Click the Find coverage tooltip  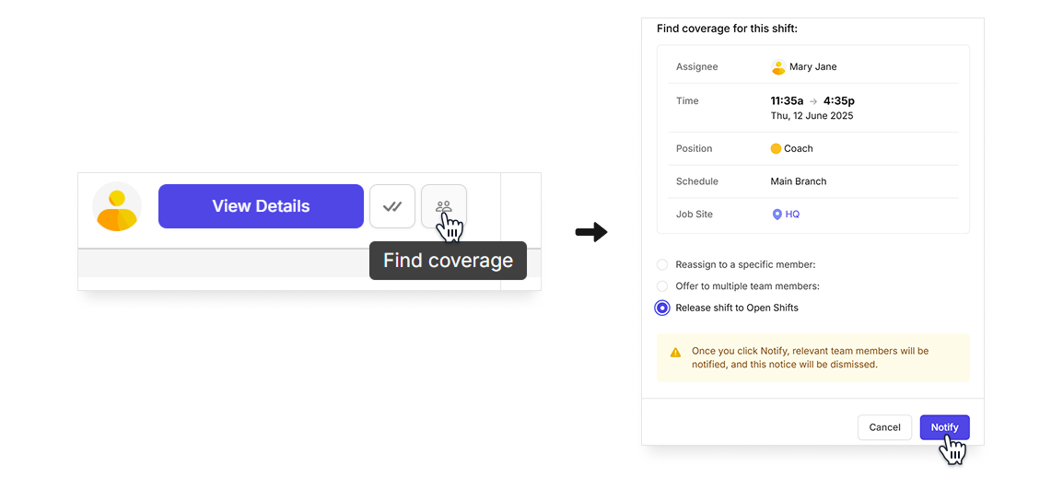[x=448, y=261]
